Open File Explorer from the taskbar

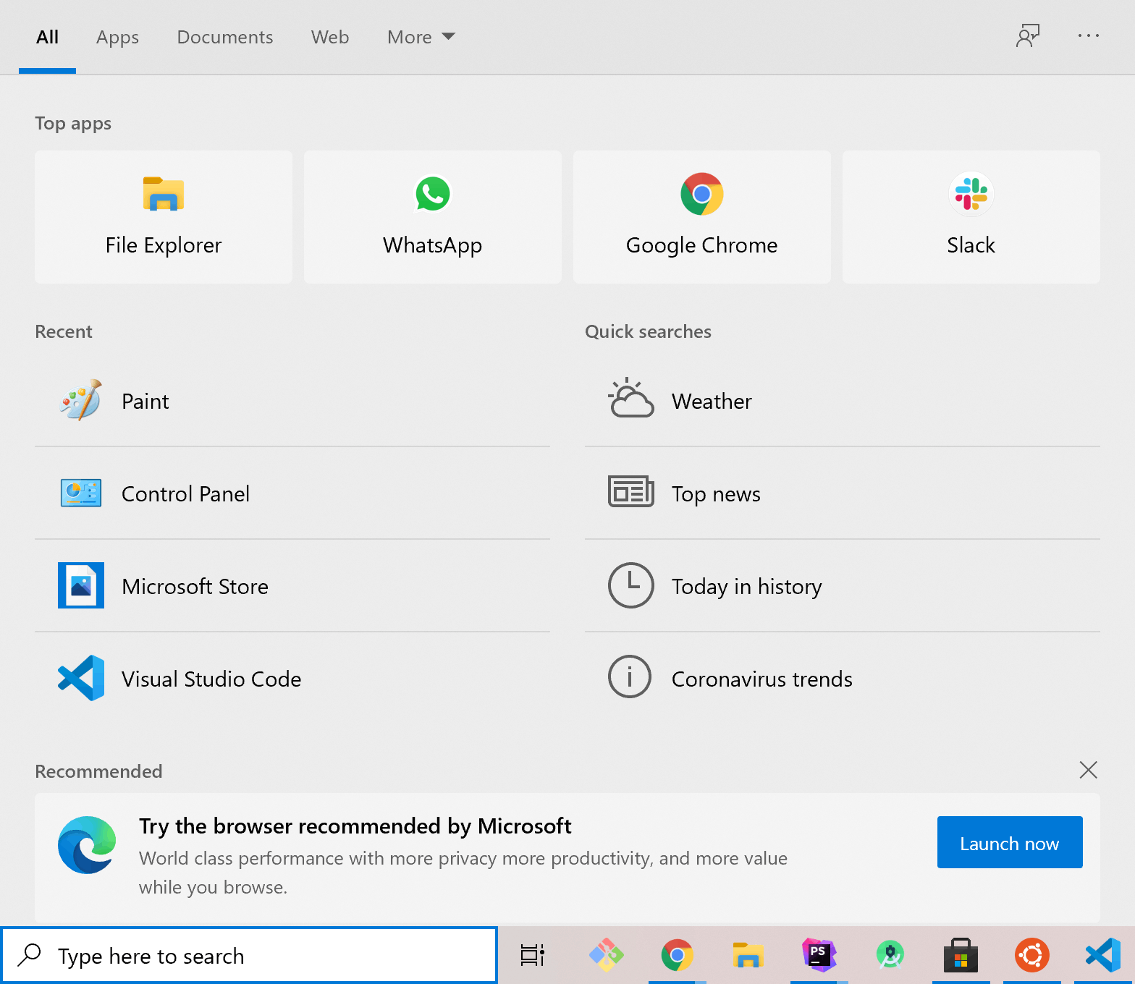click(x=748, y=956)
